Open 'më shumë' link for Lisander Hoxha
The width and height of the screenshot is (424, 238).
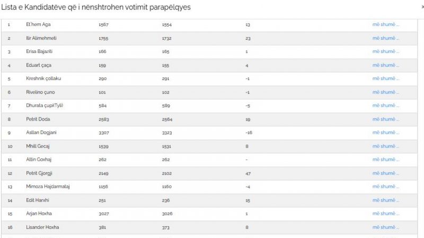pos(386,227)
